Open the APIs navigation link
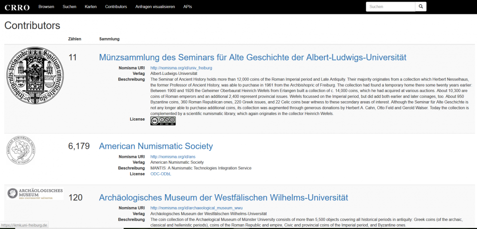Image resolution: width=477 pixels, height=229 pixels. [187, 7]
